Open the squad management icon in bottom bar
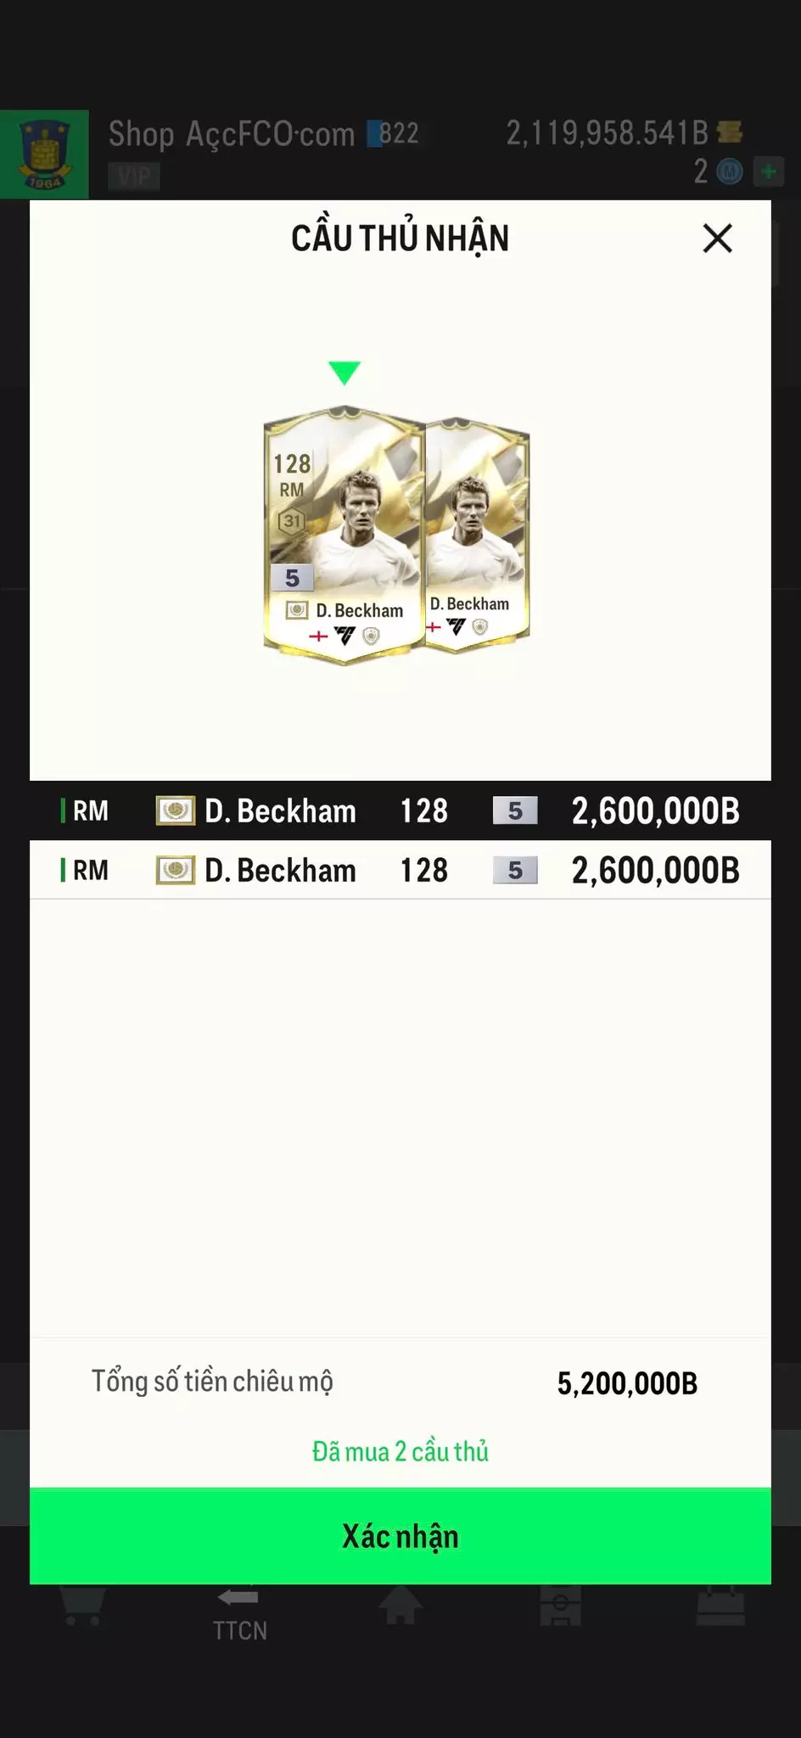This screenshot has height=1738, width=801. (x=560, y=1606)
